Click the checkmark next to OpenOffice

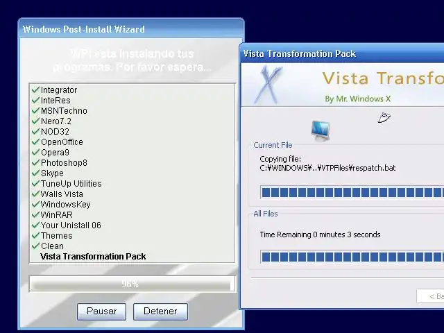[x=35, y=142]
